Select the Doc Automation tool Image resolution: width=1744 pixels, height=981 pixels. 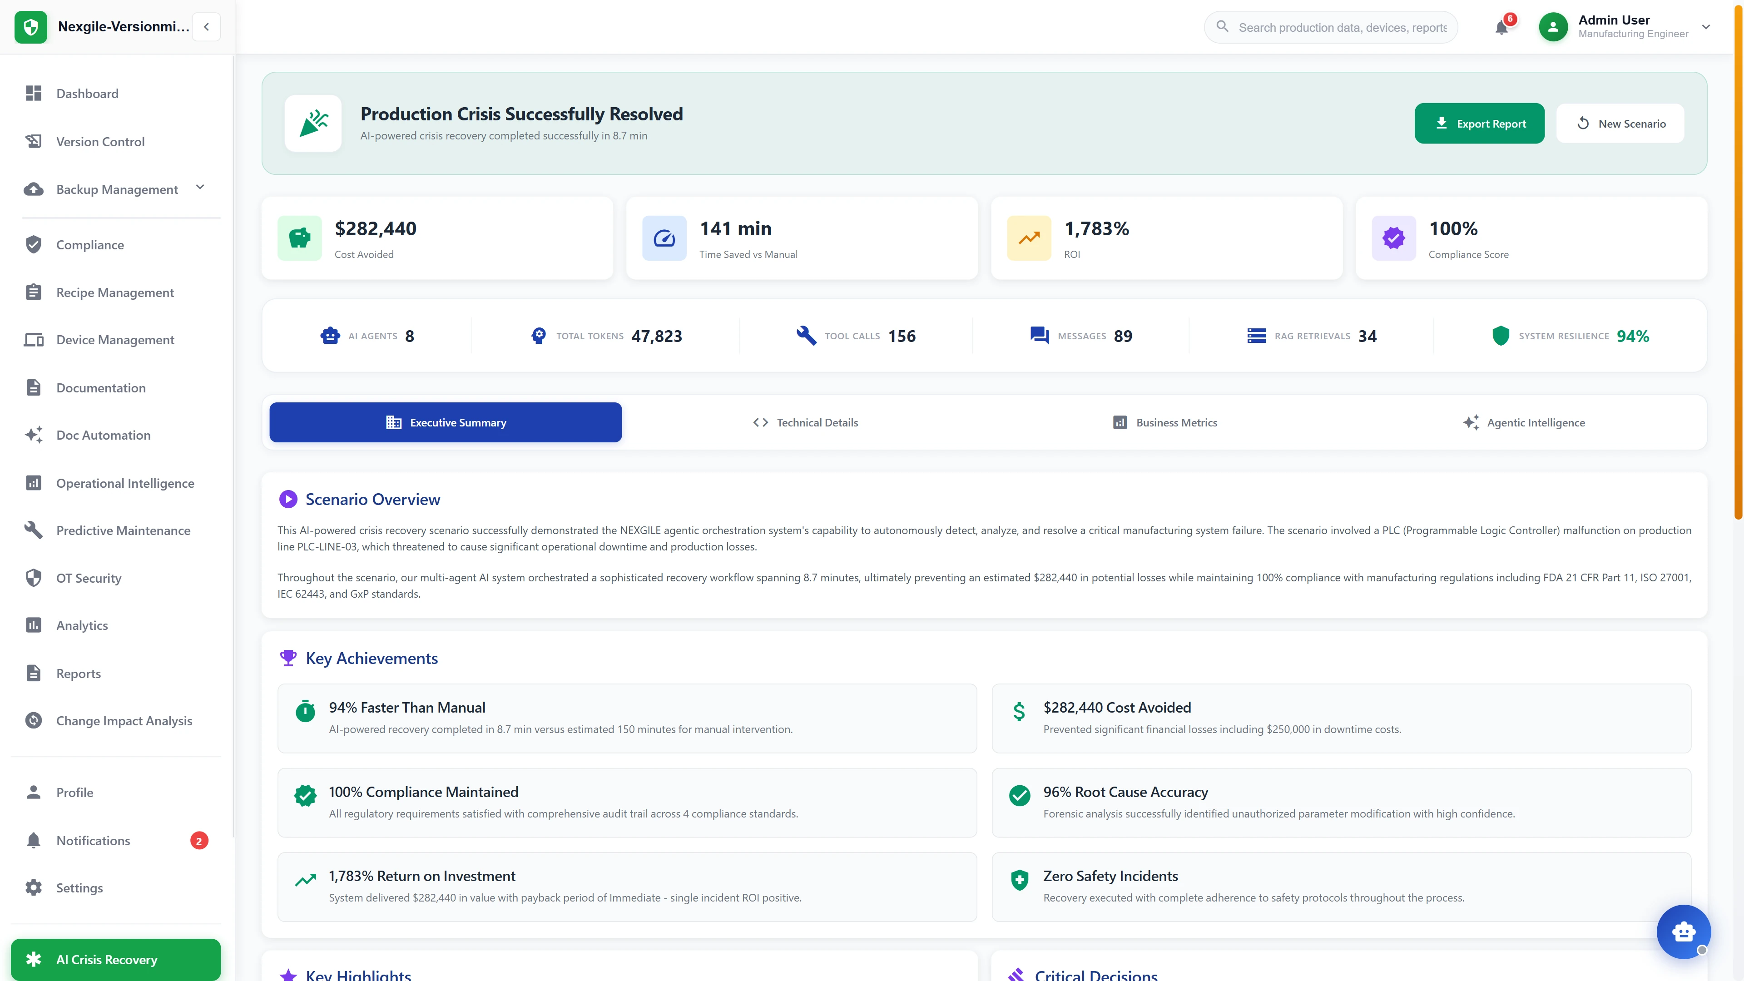pyautogui.click(x=104, y=436)
